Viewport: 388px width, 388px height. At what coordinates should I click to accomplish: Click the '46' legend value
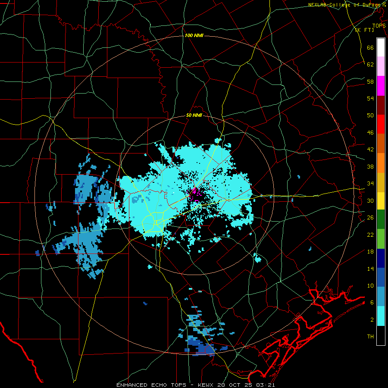point(370,133)
